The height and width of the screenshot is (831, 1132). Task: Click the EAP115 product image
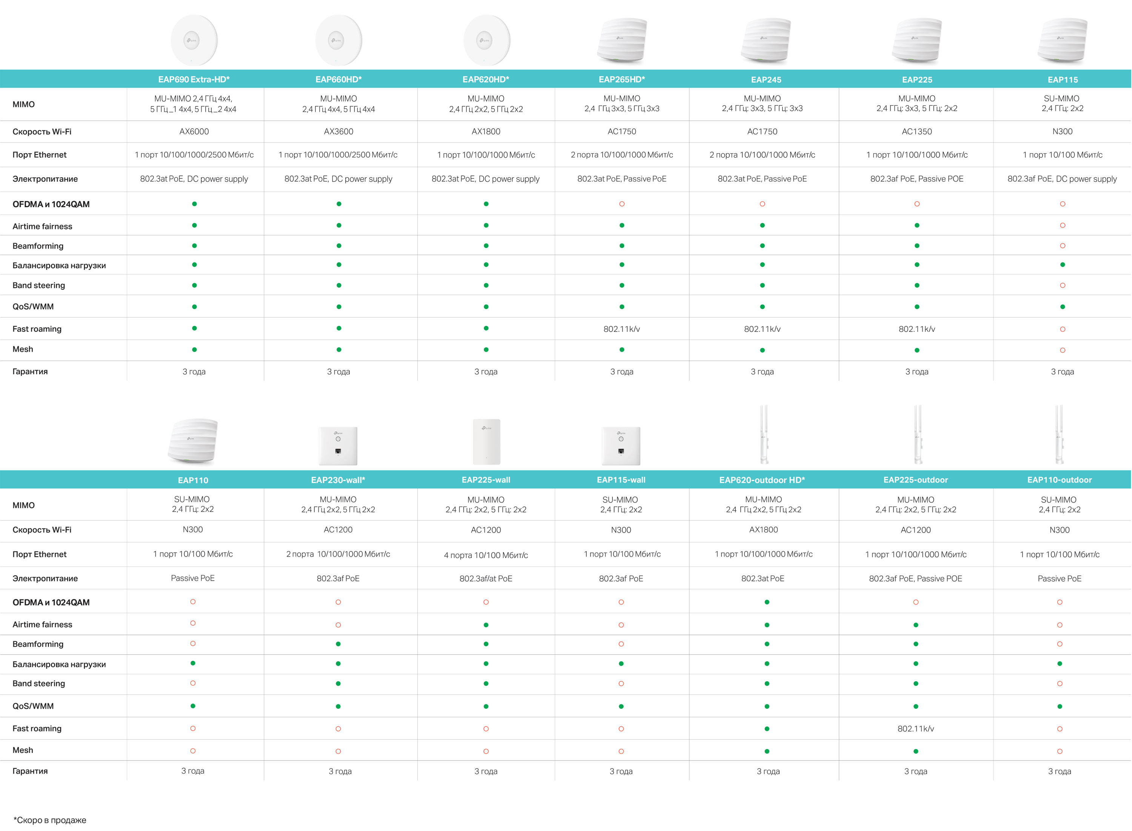click(1062, 40)
